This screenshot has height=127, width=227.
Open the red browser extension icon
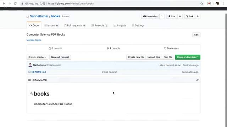point(209,4)
